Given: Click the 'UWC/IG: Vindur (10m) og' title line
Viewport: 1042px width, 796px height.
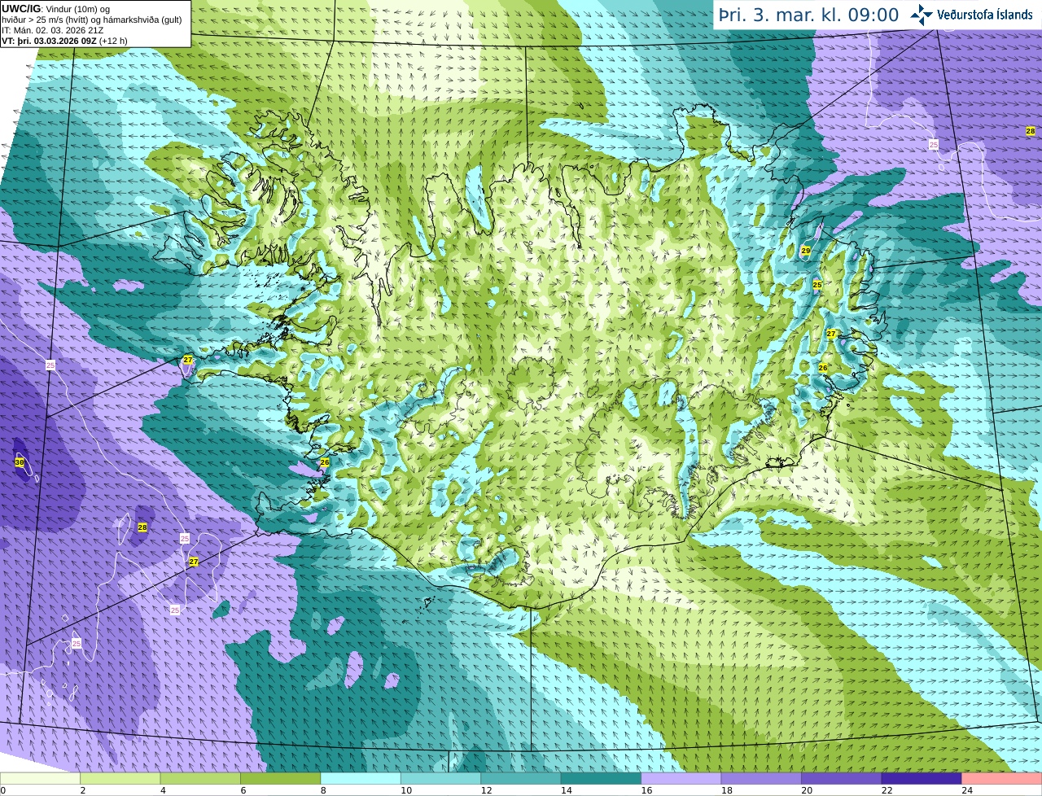Looking at the screenshot, I should point(55,9).
